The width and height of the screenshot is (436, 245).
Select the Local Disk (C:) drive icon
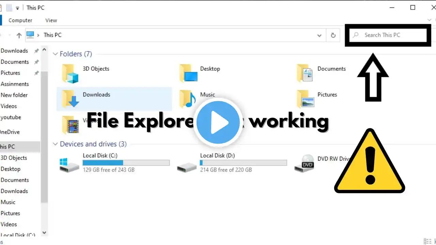69,165
